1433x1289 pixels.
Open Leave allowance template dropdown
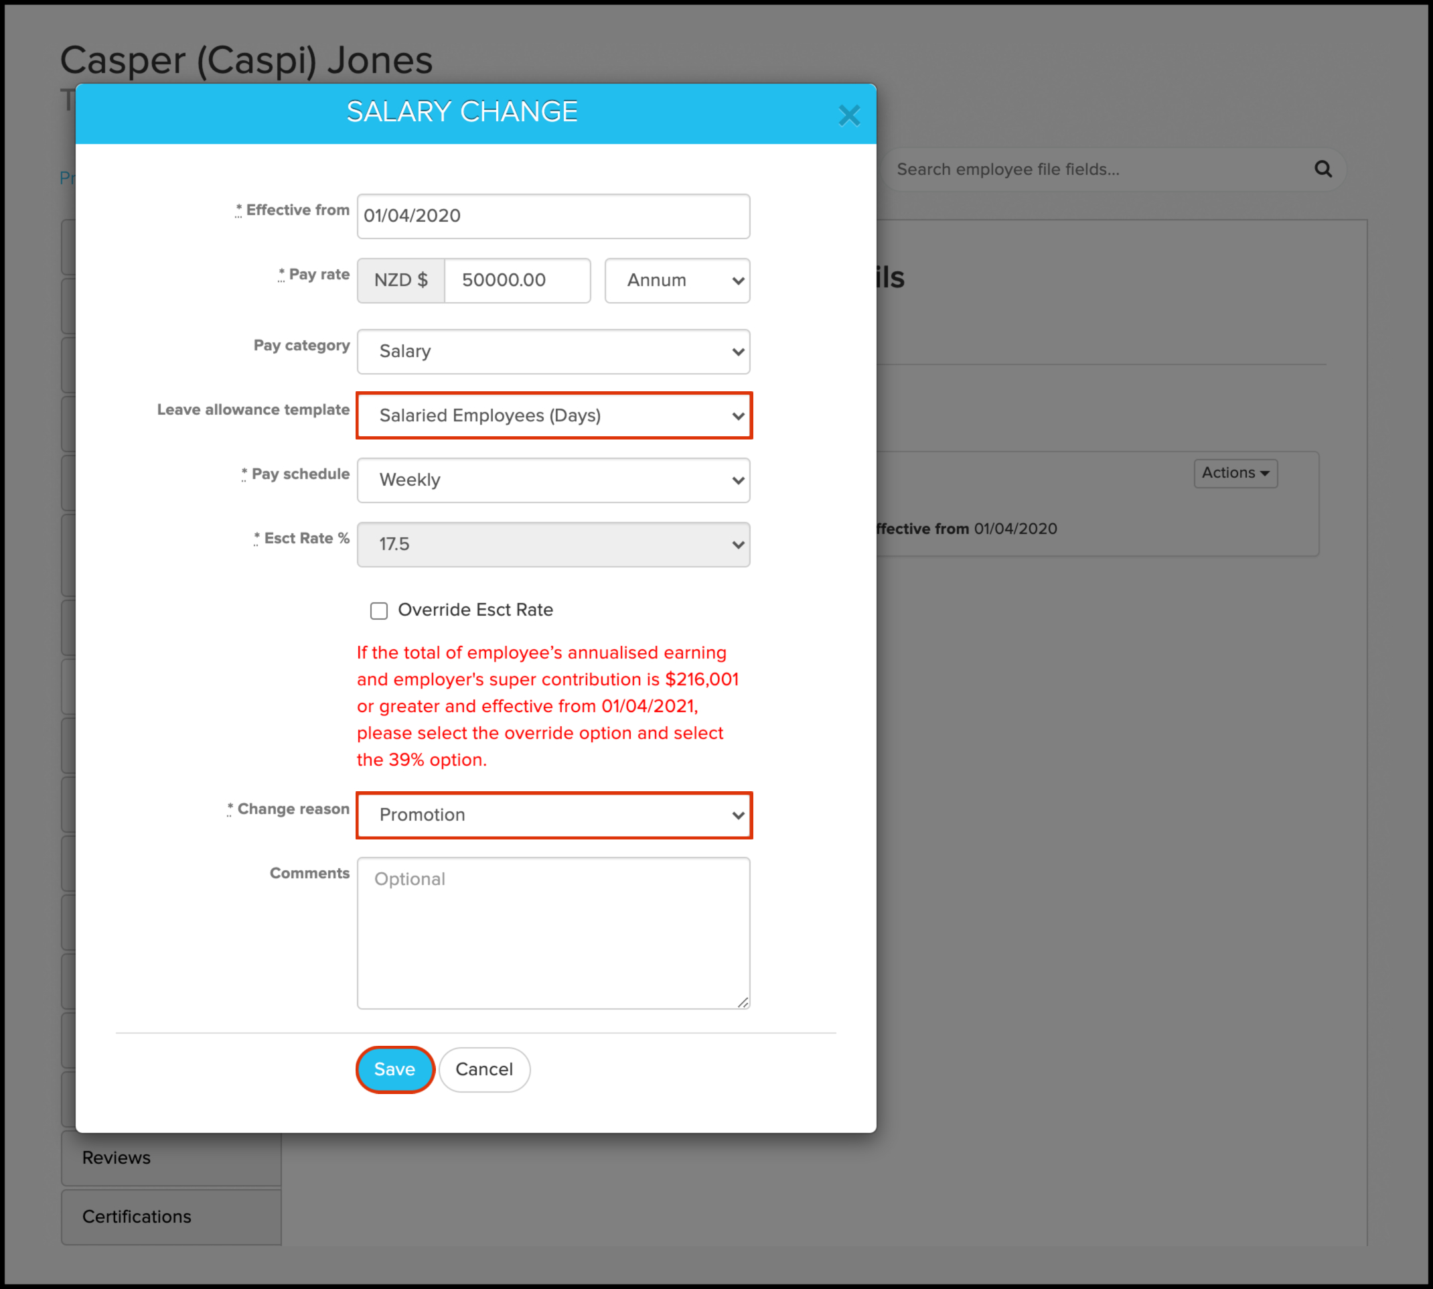click(553, 416)
